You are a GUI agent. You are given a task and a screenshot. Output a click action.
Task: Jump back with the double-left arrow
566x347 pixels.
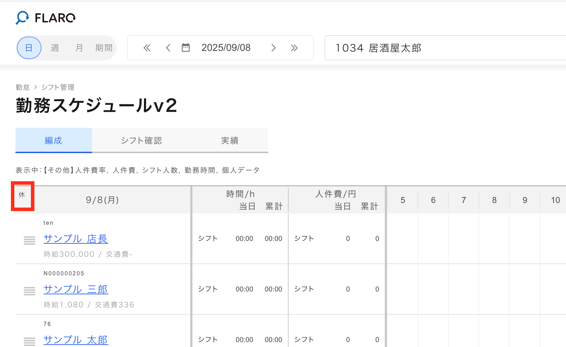147,48
